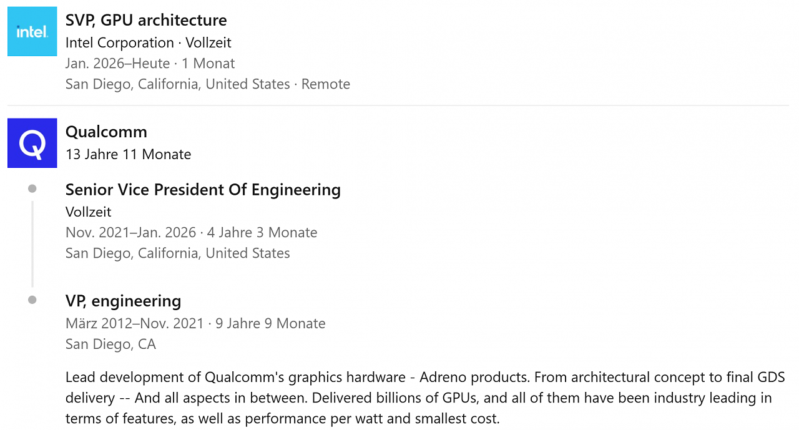Select the Adreno products description paragraph

425,398
